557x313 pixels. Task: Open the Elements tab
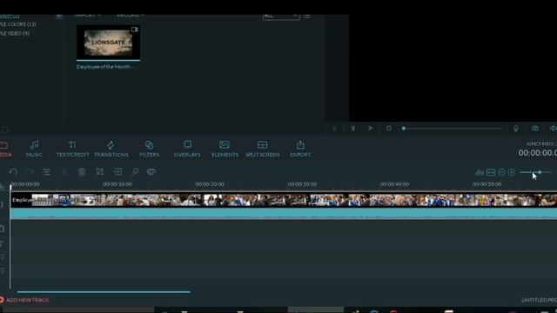[225, 149]
